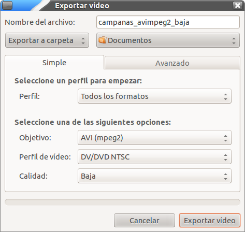
Task: Click the window menu icon in title bar
Action: [7, 5]
